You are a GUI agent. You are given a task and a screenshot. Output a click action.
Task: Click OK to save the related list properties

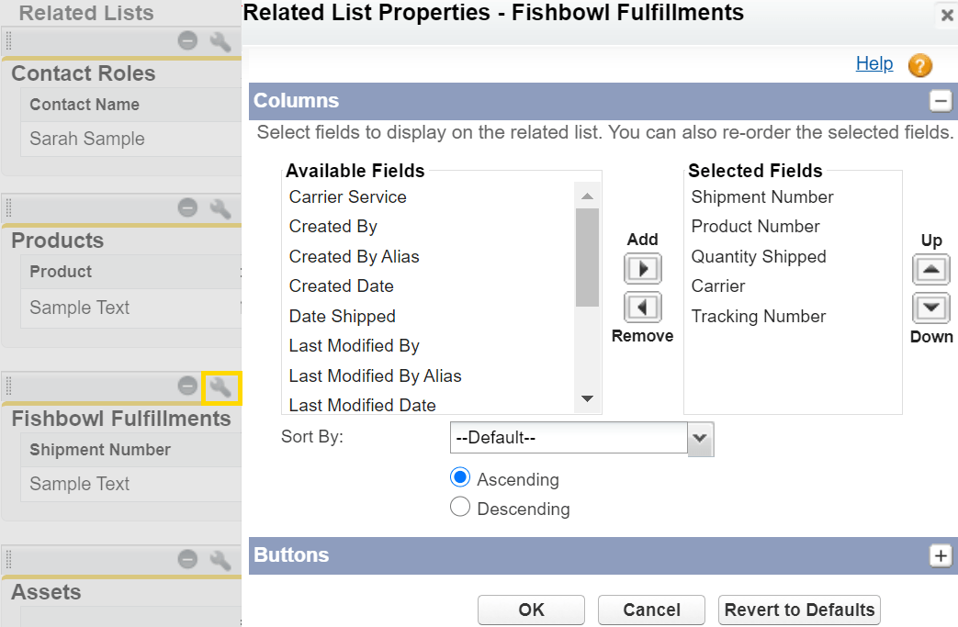(531, 610)
